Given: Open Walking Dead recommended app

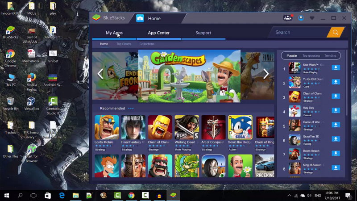Looking at the screenshot, I should 187,127.
